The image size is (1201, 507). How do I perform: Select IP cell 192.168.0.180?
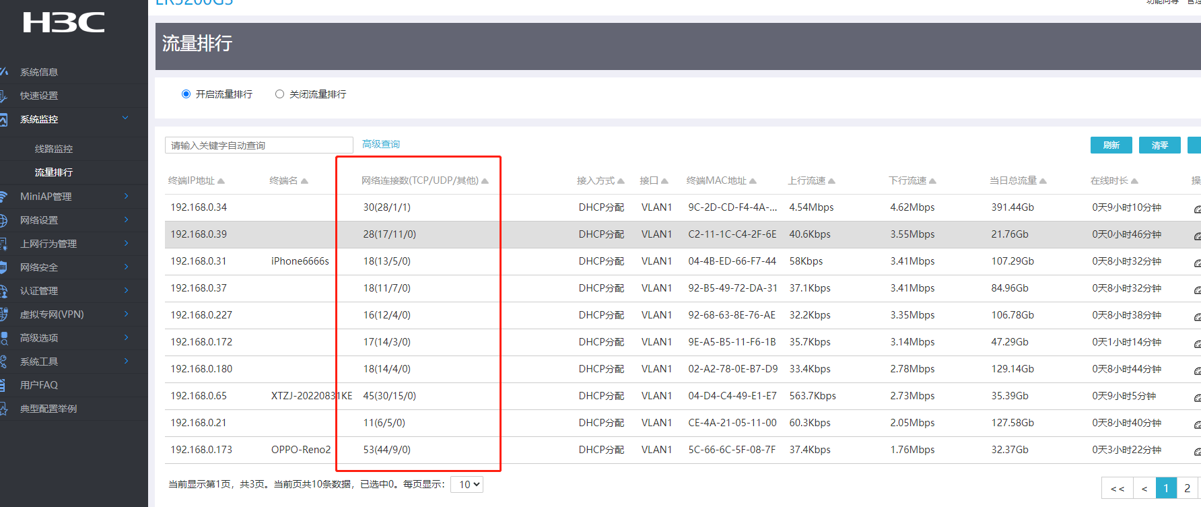pos(201,369)
